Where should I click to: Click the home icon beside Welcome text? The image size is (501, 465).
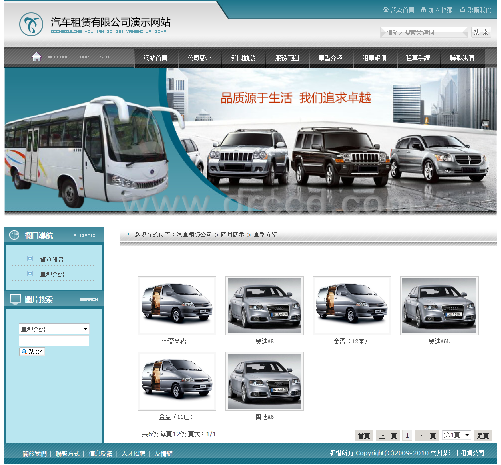(x=37, y=57)
